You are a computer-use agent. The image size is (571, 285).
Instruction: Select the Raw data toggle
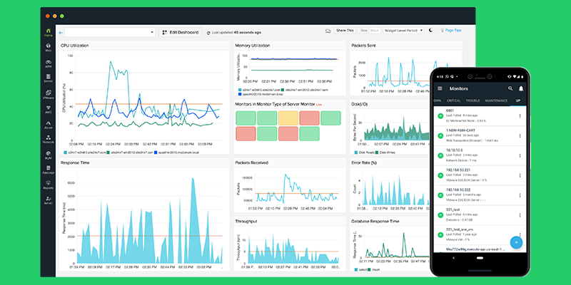pyautogui.click(x=363, y=31)
